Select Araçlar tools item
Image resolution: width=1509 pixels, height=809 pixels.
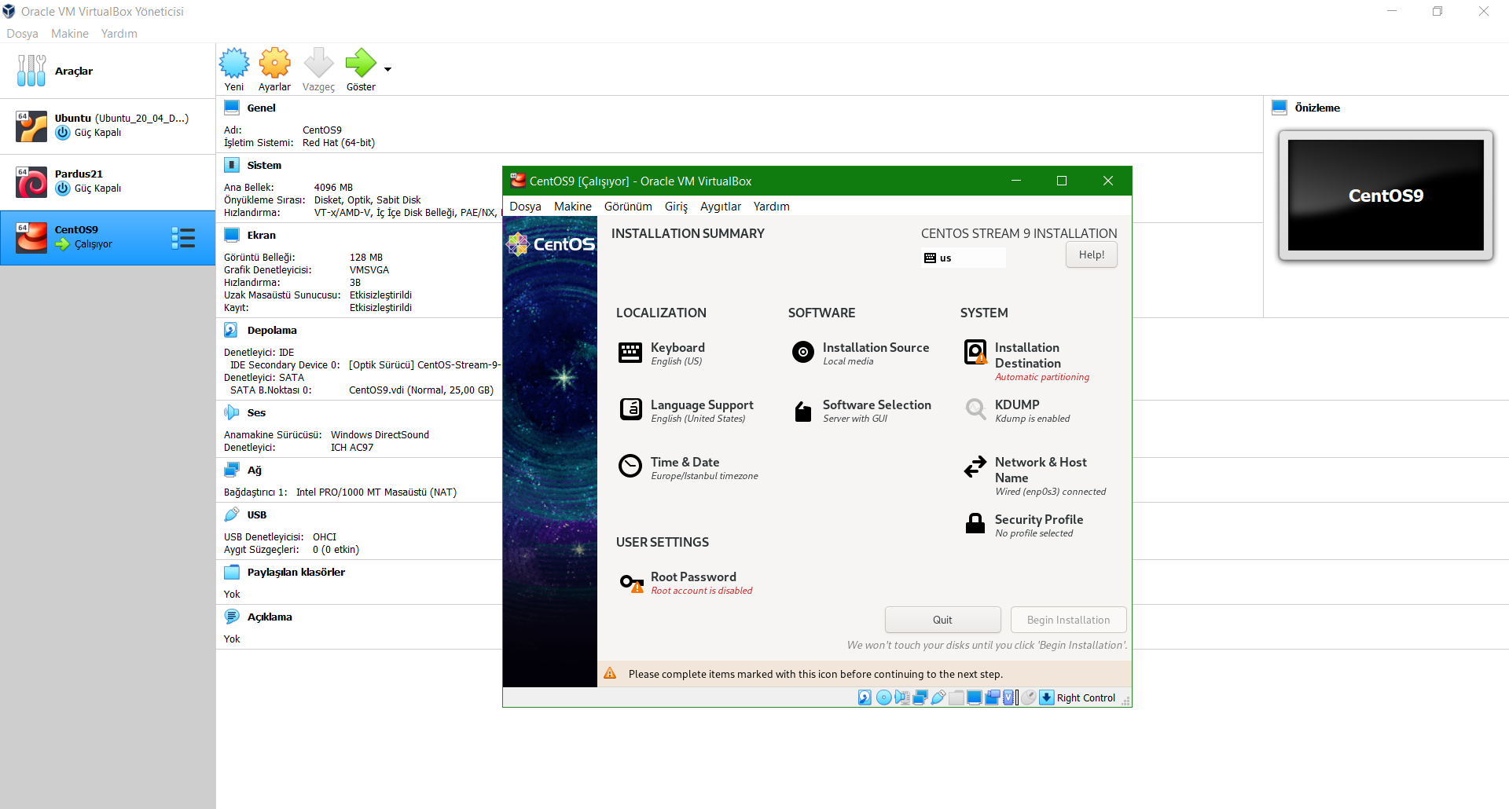coord(108,71)
